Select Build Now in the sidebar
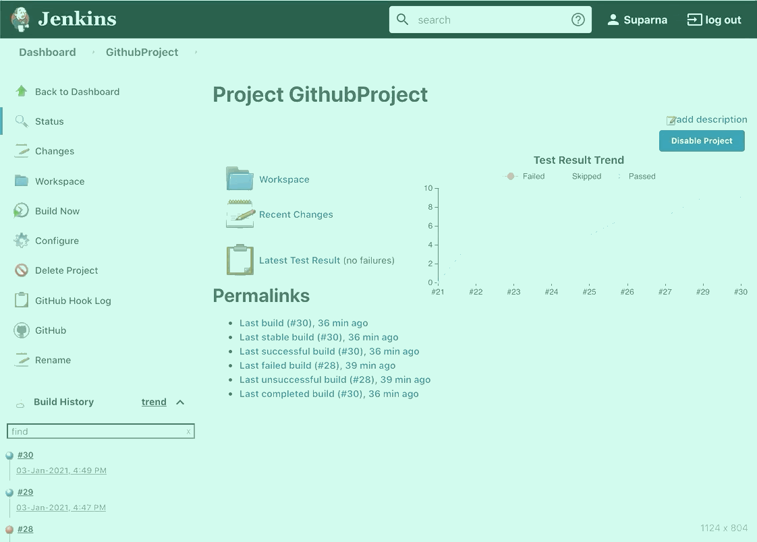This screenshot has width=757, height=542. pyautogui.click(x=57, y=211)
